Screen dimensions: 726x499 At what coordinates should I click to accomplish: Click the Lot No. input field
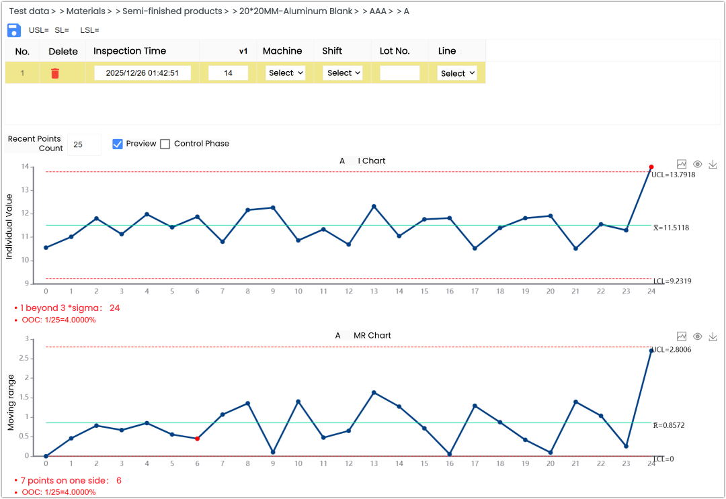tap(399, 73)
